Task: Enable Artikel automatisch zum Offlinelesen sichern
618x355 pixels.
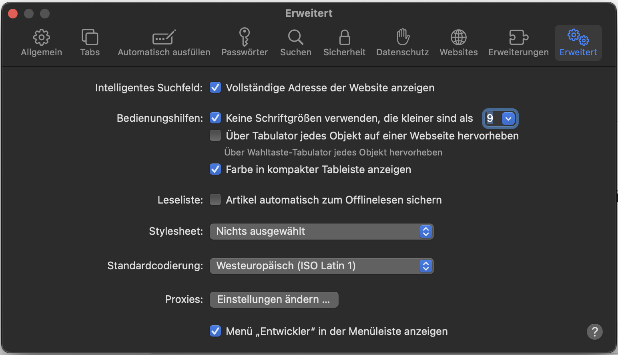Action: [215, 200]
